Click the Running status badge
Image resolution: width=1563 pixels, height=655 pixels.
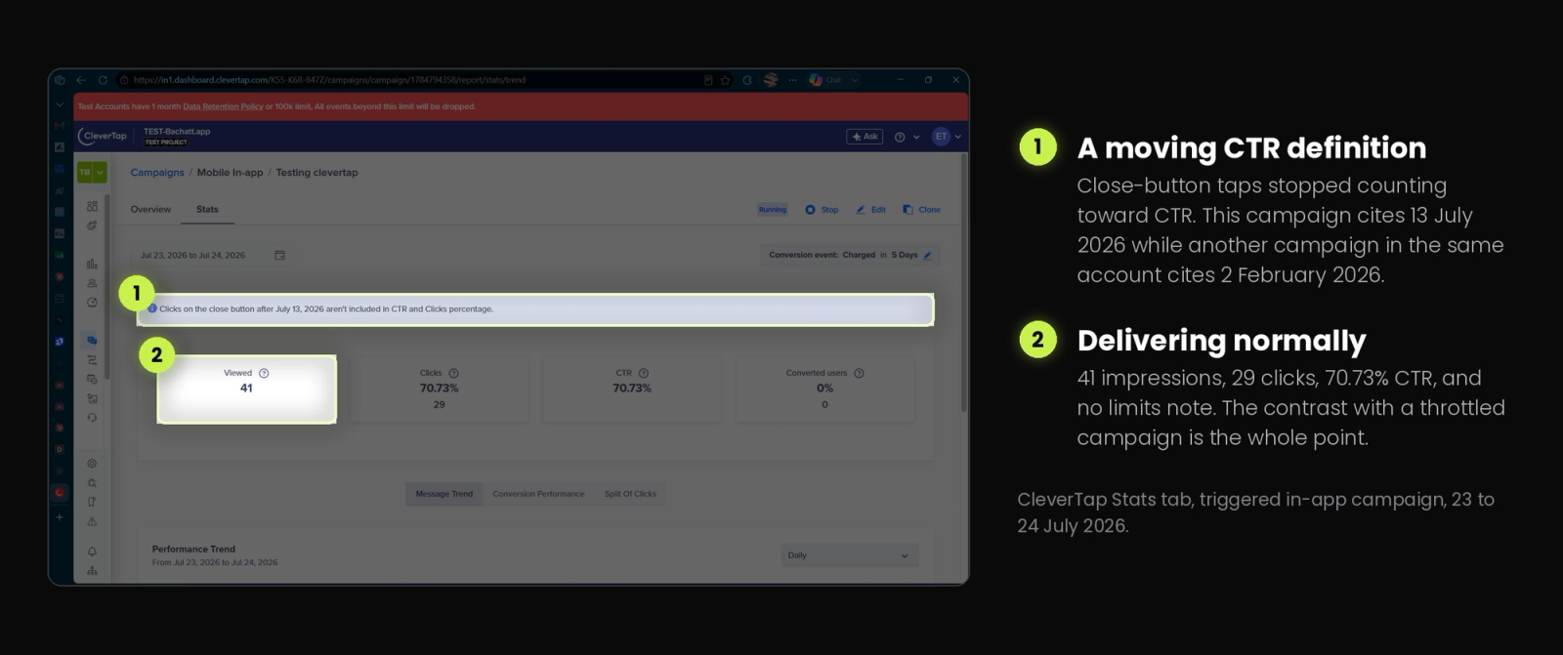773,210
